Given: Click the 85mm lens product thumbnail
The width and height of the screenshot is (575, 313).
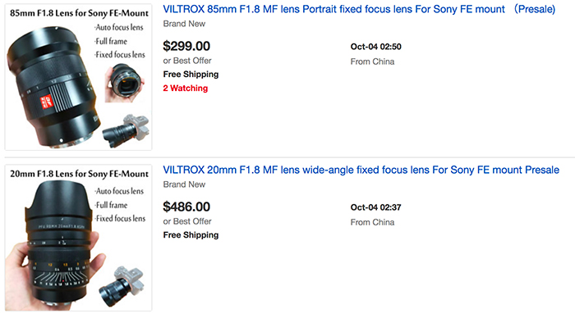Looking at the screenshot, I should point(78,77).
